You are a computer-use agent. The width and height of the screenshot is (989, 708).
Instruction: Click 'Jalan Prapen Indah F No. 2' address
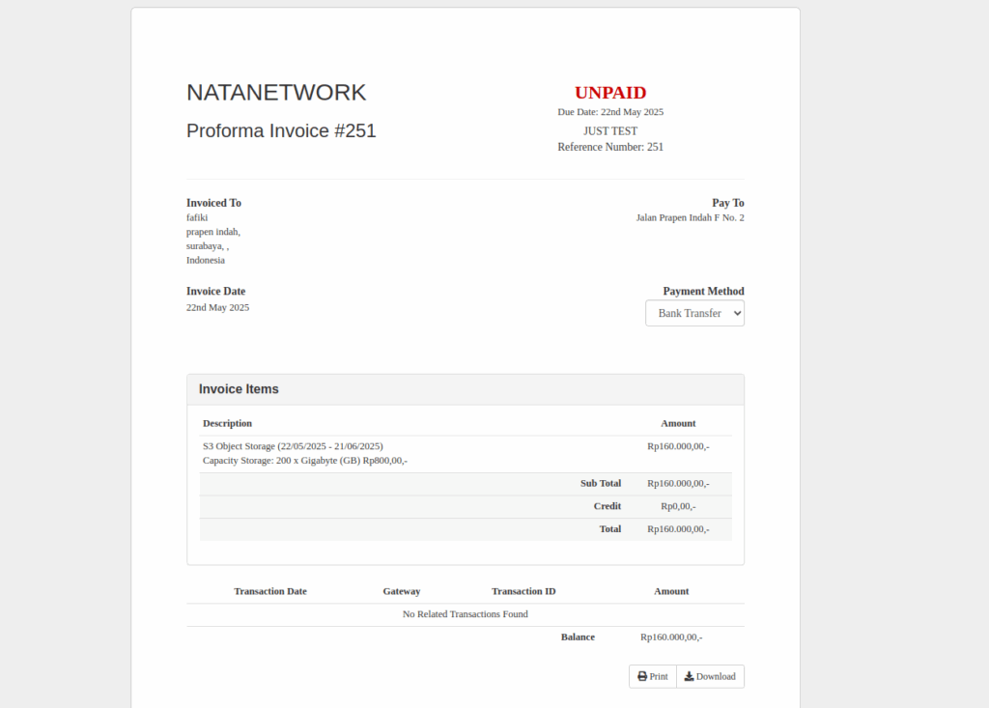[690, 217]
